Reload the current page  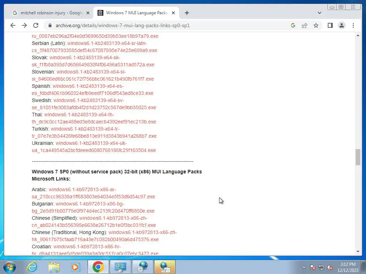[36, 25]
